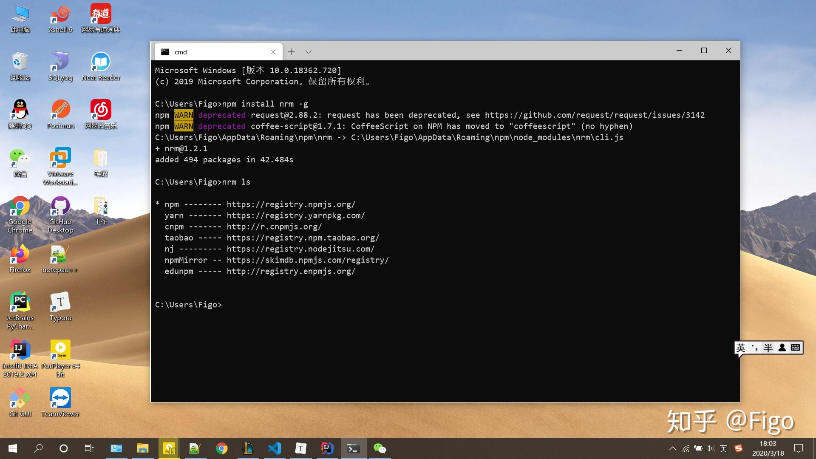Open Xshell 6 desktop shortcut
The height and width of the screenshot is (459, 816).
click(x=60, y=19)
